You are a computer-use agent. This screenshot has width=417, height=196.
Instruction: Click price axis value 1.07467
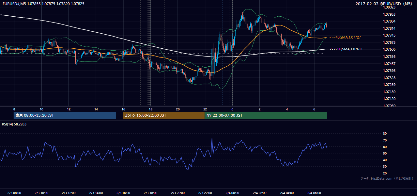click(x=390, y=64)
